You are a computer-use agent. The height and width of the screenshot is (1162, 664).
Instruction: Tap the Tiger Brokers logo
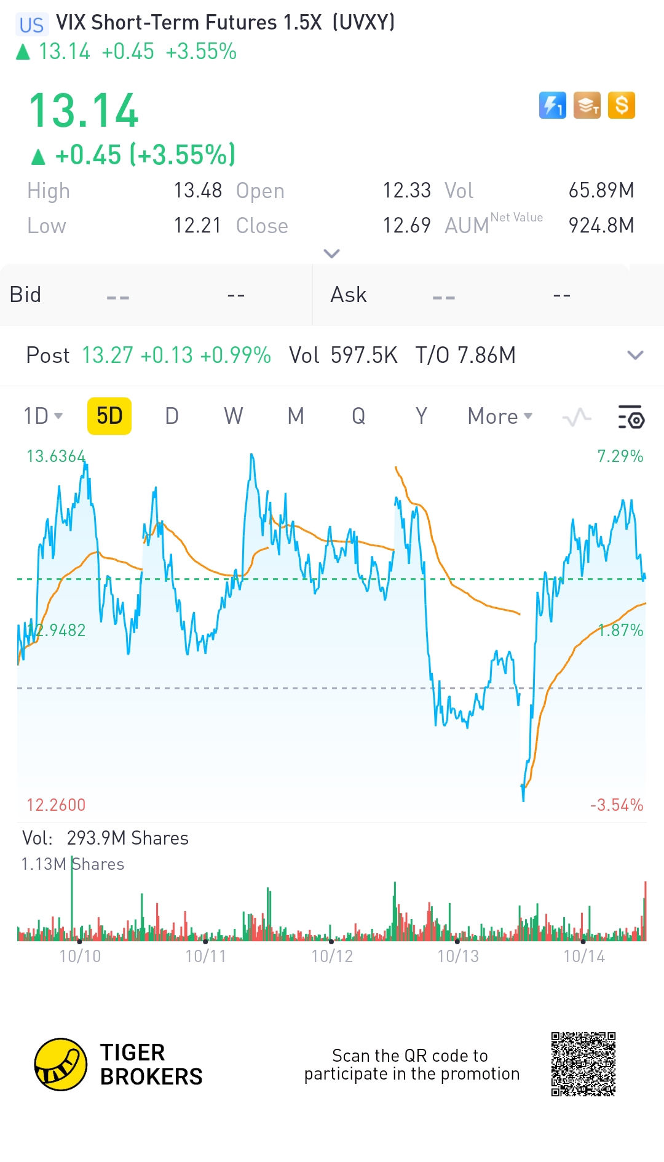[119, 1065]
